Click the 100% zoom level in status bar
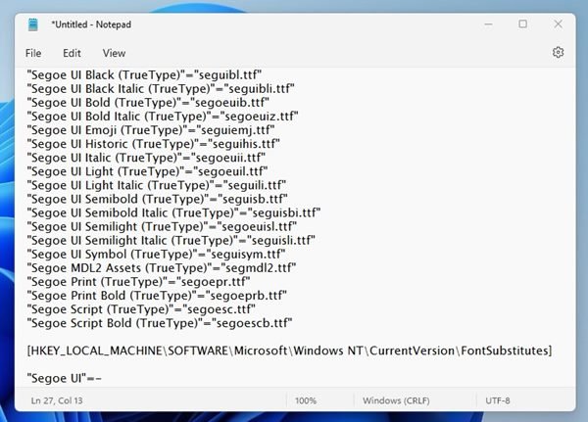Screen dimensions: 588x422 (x=306, y=400)
